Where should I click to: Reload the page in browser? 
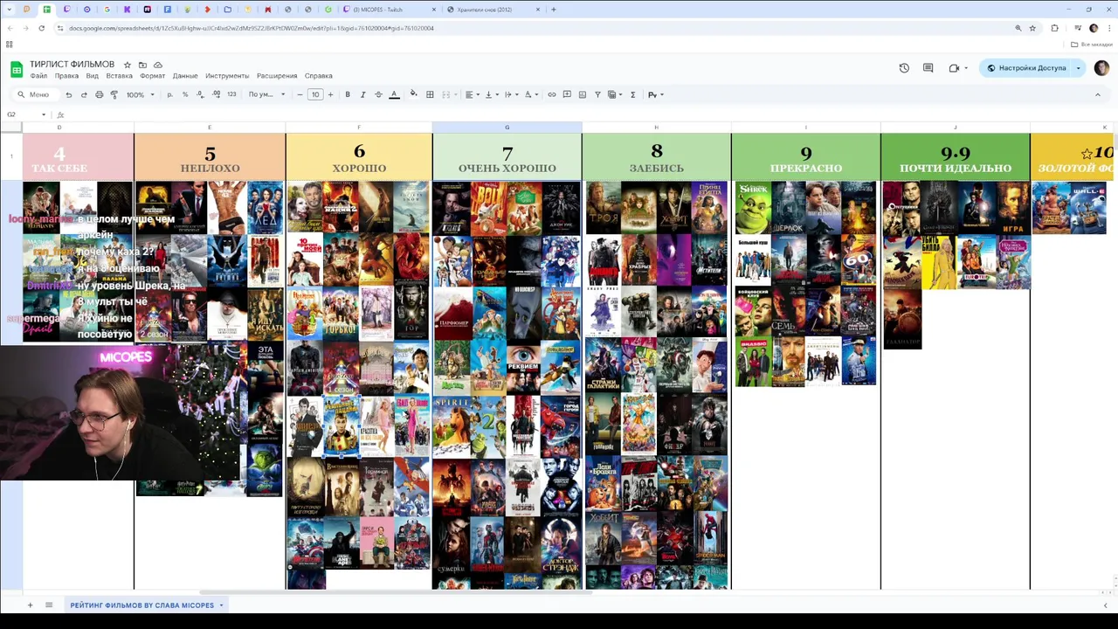point(41,28)
